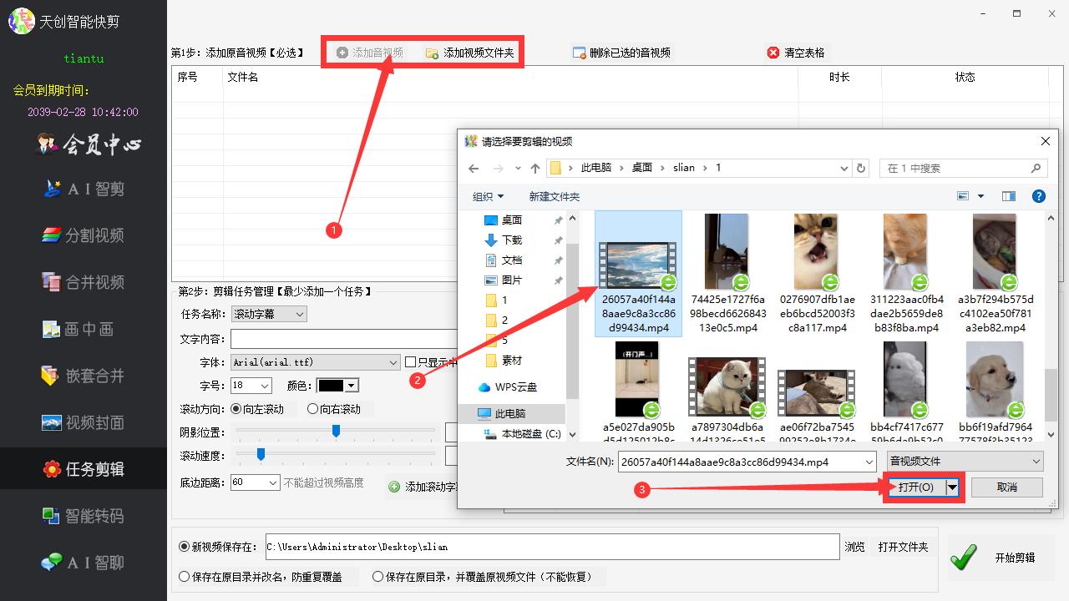Change the view mode icon in dialog
The width and height of the screenshot is (1069, 601).
point(963,196)
